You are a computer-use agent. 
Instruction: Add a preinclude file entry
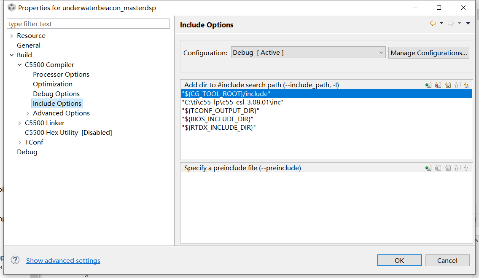pos(428,168)
